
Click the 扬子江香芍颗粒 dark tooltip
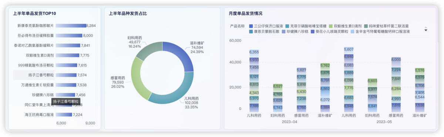tap(65, 101)
